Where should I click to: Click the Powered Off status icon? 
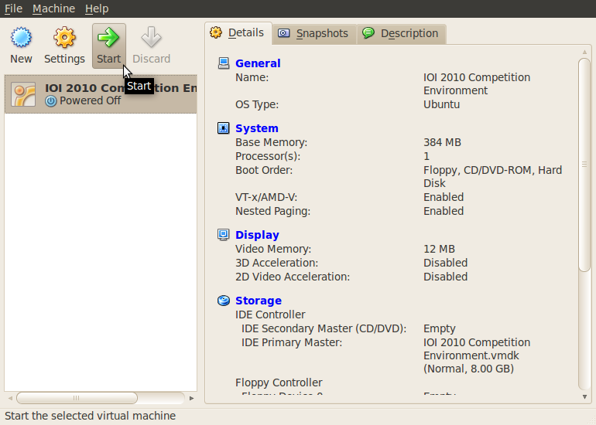[x=51, y=101]
